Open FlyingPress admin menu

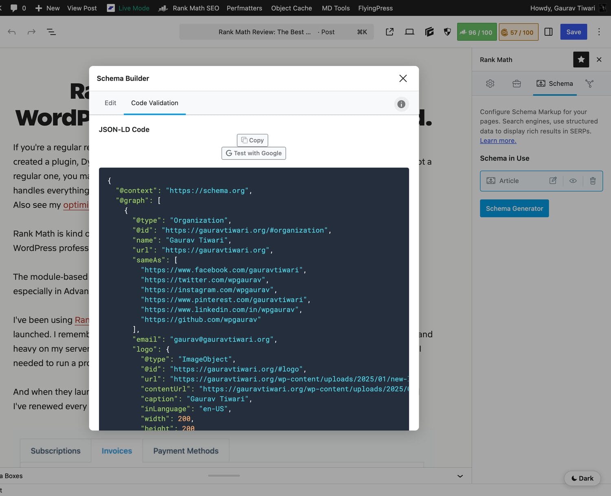[376, 8]
